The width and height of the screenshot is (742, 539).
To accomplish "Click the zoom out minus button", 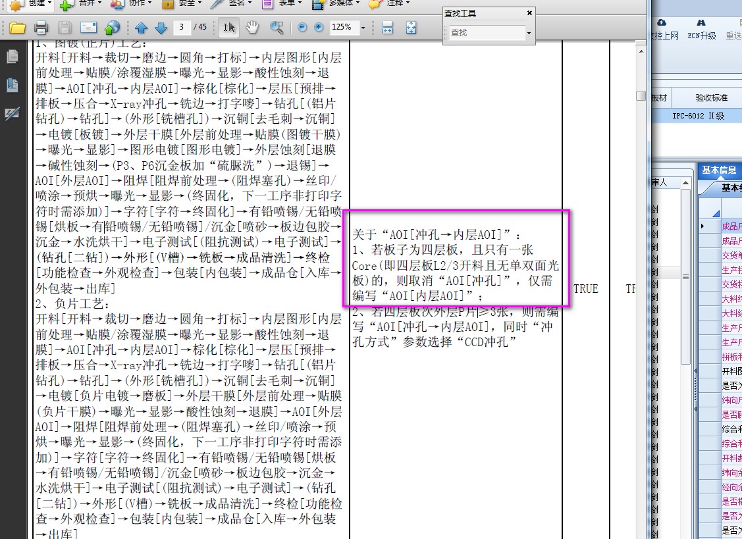I will click(302, 27).
